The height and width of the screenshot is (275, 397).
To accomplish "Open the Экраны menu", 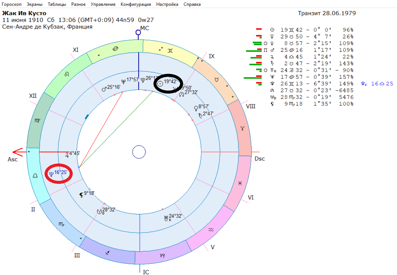I will (34, 4).
